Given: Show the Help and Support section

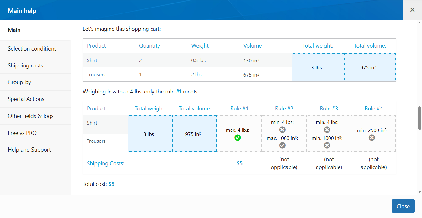Looking at the screenshot, I should [29, 150].
